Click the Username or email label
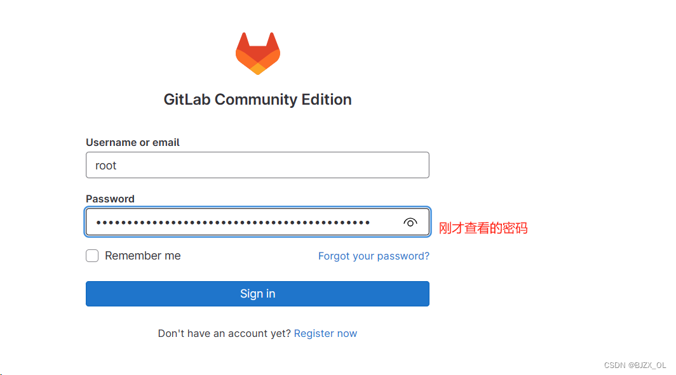Image resolution: width=676 pixels, height=375 pixels. 132,143
